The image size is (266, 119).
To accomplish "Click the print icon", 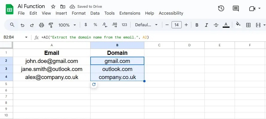I will click(x=41, y=25).
